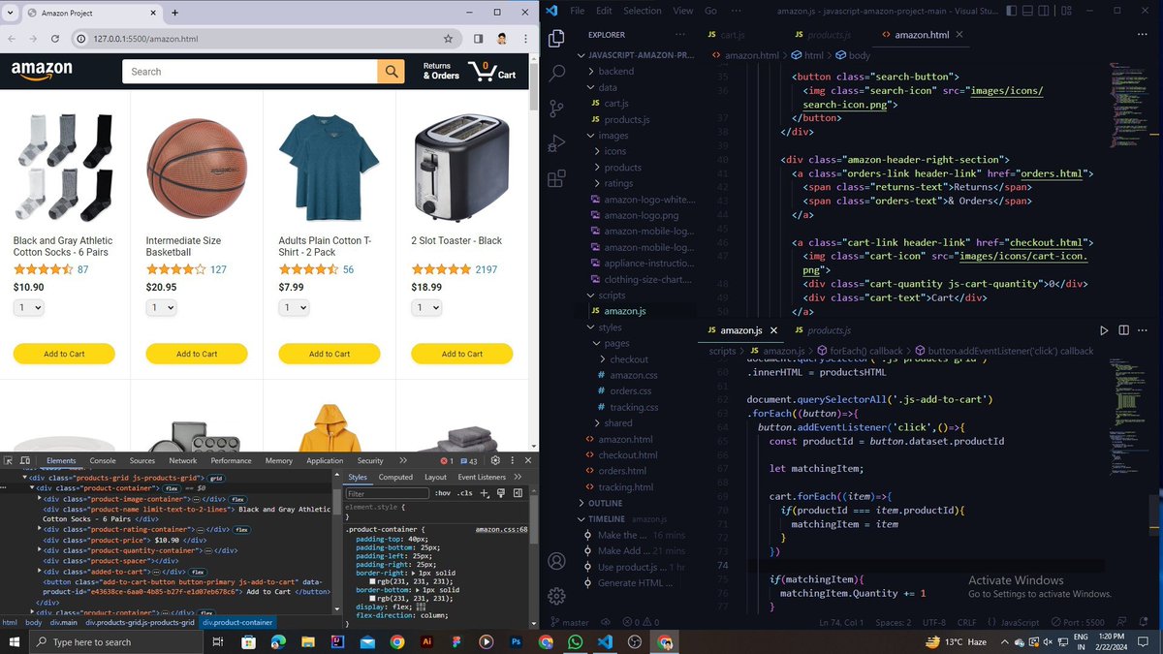Click Port : 5500 in status bar

click(1077, 622)
